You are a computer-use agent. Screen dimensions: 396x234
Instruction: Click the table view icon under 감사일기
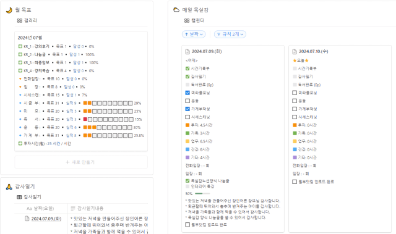pos(19,197)
